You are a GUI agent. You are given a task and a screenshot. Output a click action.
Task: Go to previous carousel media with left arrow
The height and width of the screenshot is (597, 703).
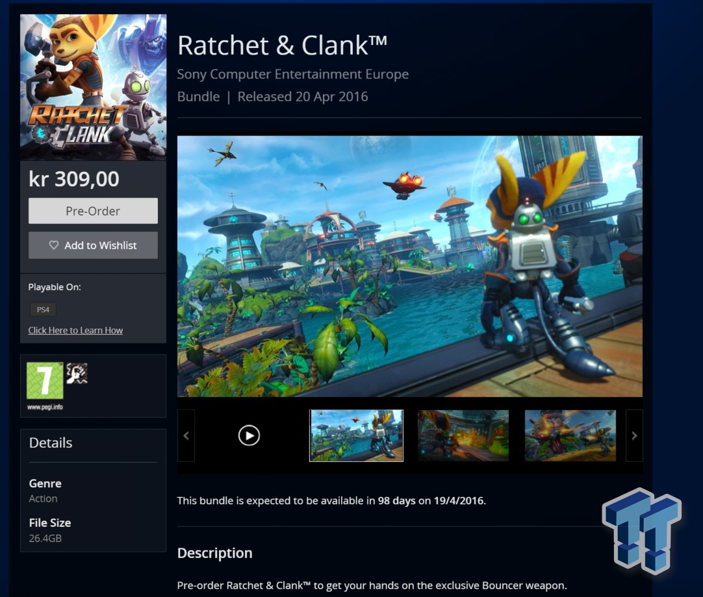186,435
